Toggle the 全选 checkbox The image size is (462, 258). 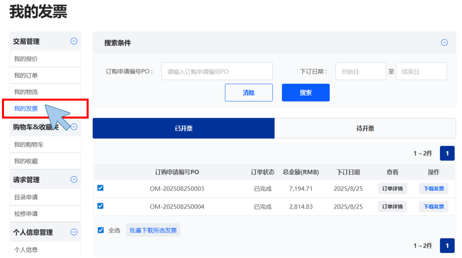click(x=101, y=230)
